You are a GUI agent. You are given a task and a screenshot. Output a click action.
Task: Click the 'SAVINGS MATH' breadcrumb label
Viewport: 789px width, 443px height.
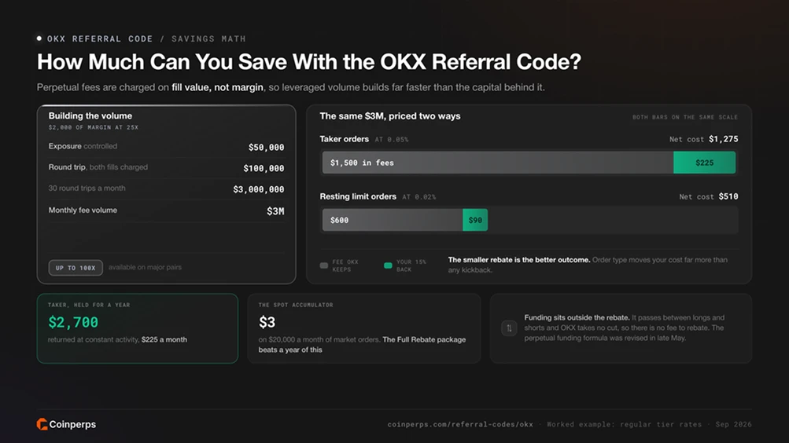[x=208, y=38]
